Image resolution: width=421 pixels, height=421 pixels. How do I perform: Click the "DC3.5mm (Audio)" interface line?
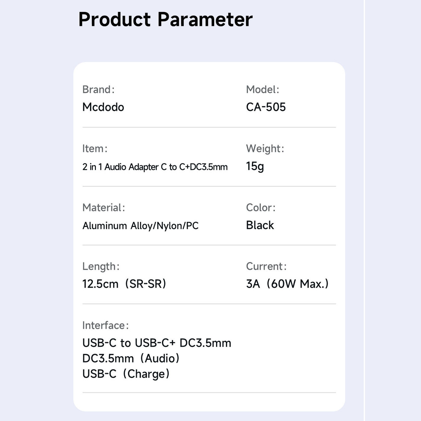point(131,358)
